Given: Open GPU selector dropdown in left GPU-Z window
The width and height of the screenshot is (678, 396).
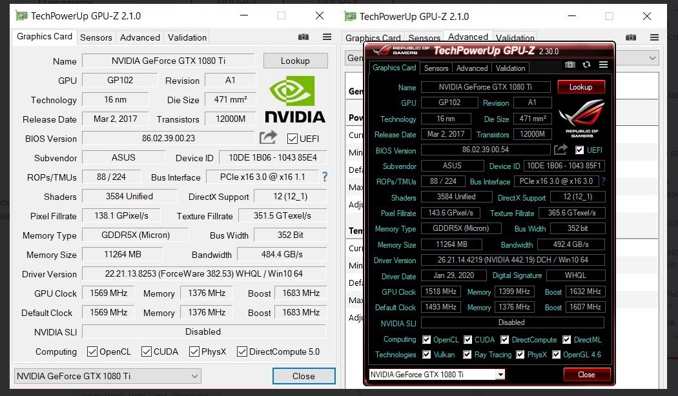Looking at the screenshot, I should [x=108, y=376].
